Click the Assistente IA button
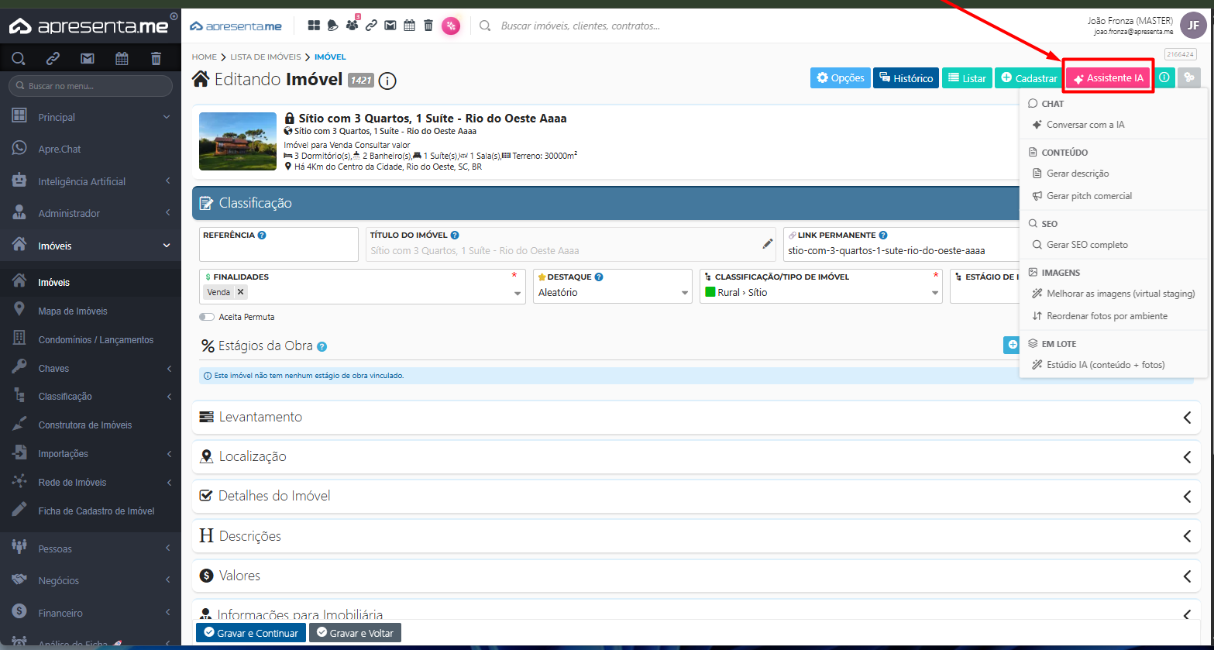This screenshot has width=1214, height=650. [x=1109, y=77]
